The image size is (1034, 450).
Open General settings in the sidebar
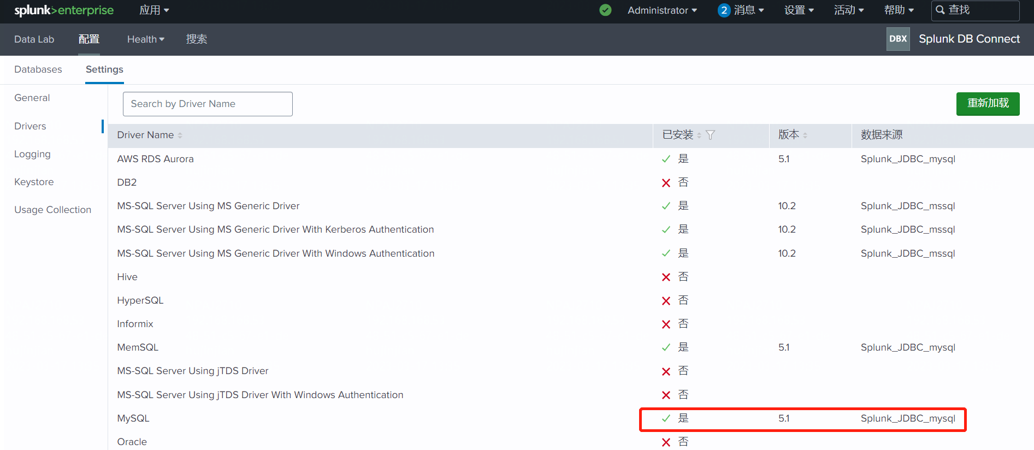tap(32, 98)
